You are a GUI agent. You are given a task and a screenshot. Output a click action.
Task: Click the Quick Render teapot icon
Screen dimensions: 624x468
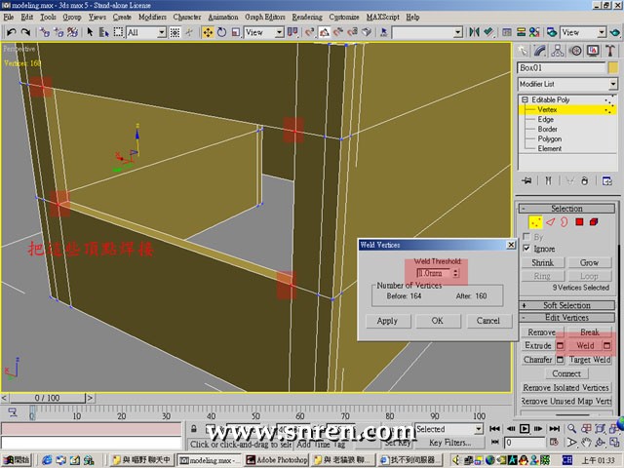(x=615, y=32)
